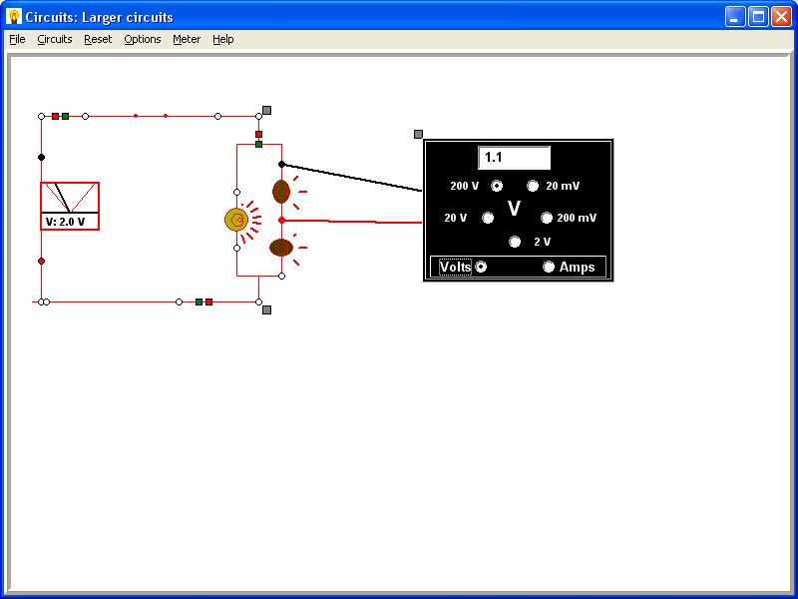Click the white node at circuit's top-left corner
The width and height of the screenshot is (798, 599).
tap(41, 116)
